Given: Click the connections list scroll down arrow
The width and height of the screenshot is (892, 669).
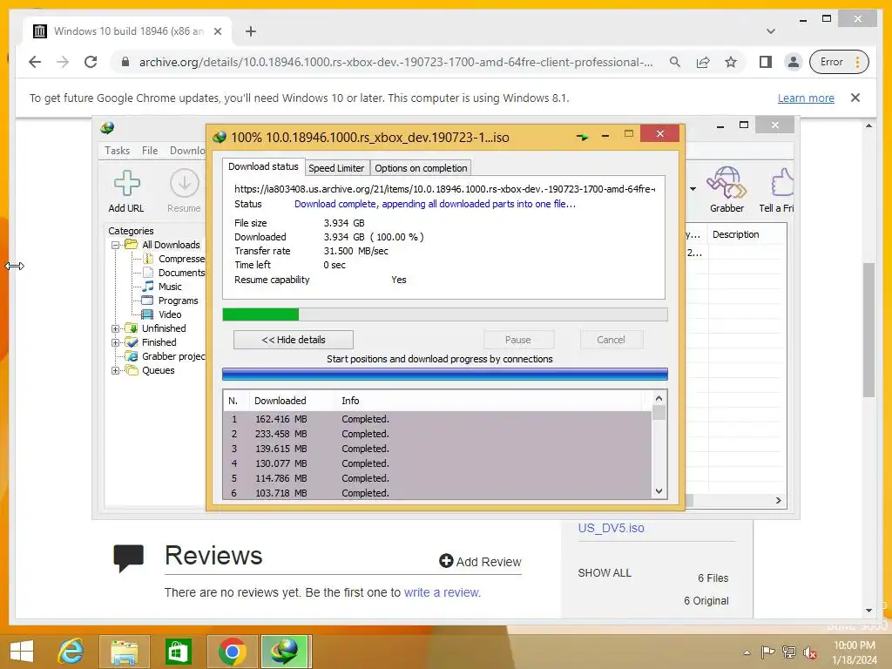Looking at the screenshot, I should (x=659, y=491).
